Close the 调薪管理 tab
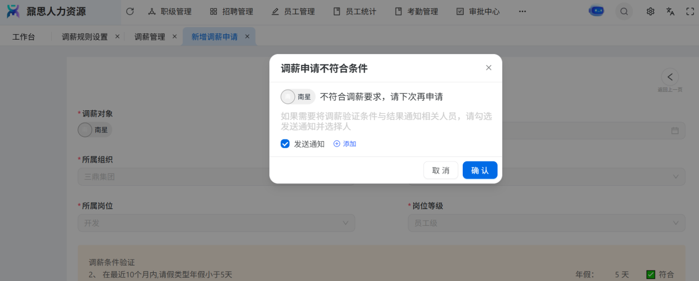The width and height of the screenshot is (699, 281). (175, 36)
